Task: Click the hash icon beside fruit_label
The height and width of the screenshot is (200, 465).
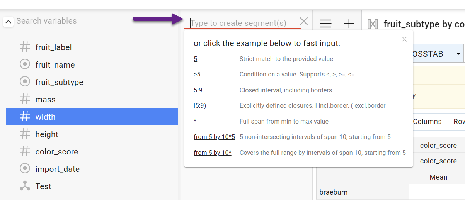Action: point(25,47)
